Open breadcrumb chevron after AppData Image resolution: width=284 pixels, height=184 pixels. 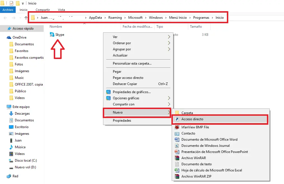click(105, 18)
